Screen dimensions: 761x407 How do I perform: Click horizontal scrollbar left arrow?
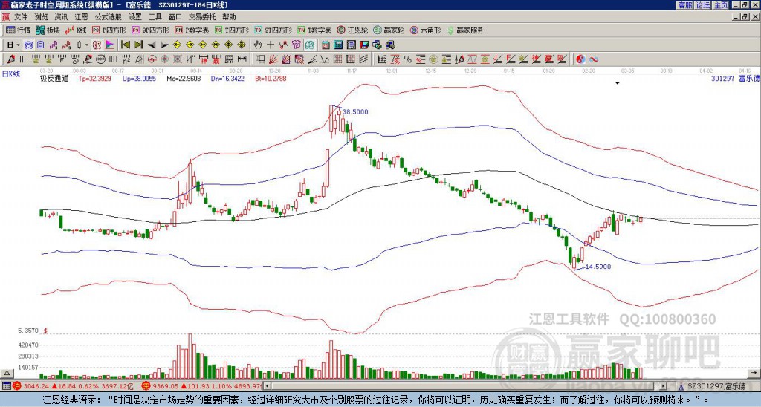(268, 386)
